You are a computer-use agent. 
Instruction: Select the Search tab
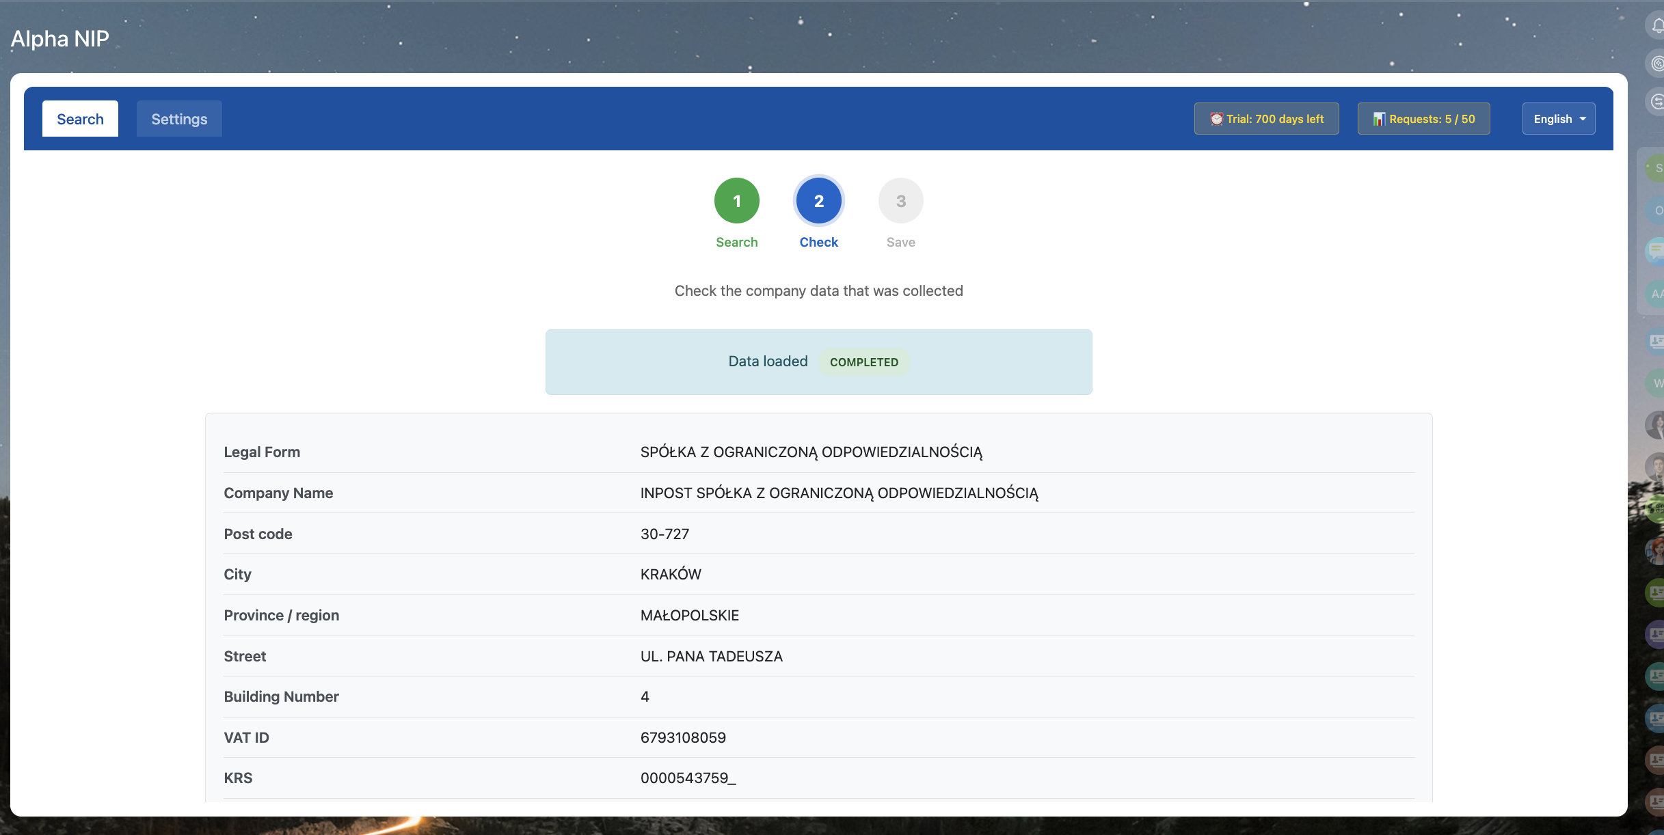(80, 119)
